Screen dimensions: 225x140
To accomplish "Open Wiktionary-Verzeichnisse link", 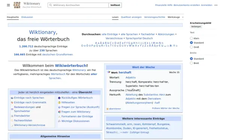I will (30, 125).
